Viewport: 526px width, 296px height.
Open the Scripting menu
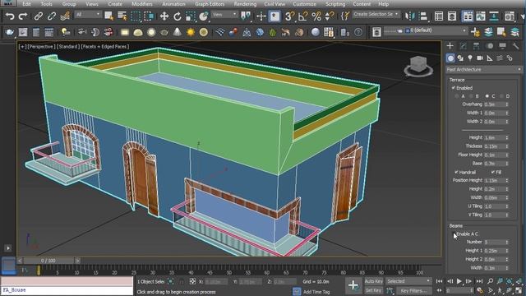[x=335, y=4]
